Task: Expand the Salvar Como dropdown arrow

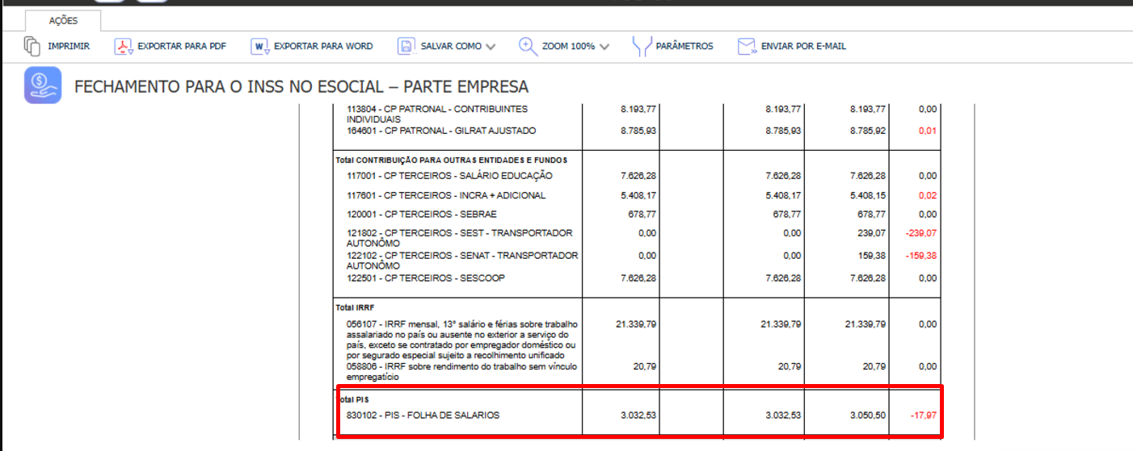Action: (x=490, y=47)
